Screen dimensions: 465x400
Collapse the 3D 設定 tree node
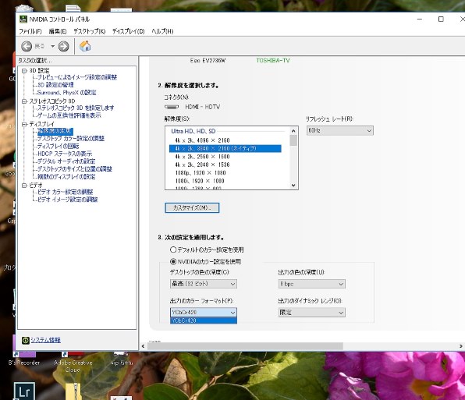[24, 71]
